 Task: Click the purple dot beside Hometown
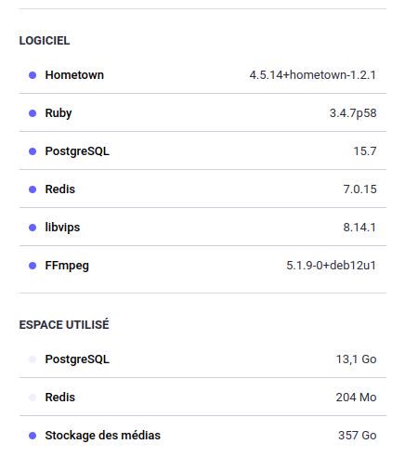[33, 75]
